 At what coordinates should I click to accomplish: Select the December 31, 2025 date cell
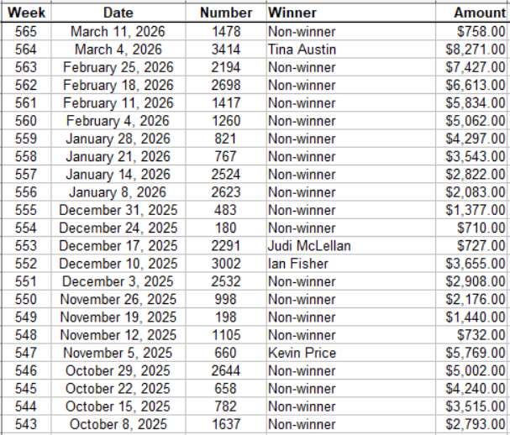point(118,210)
